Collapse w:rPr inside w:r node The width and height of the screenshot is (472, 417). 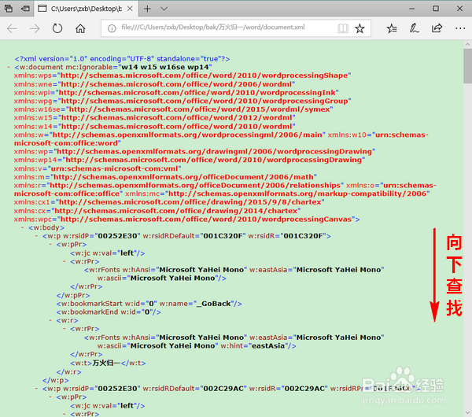point(65,329)
